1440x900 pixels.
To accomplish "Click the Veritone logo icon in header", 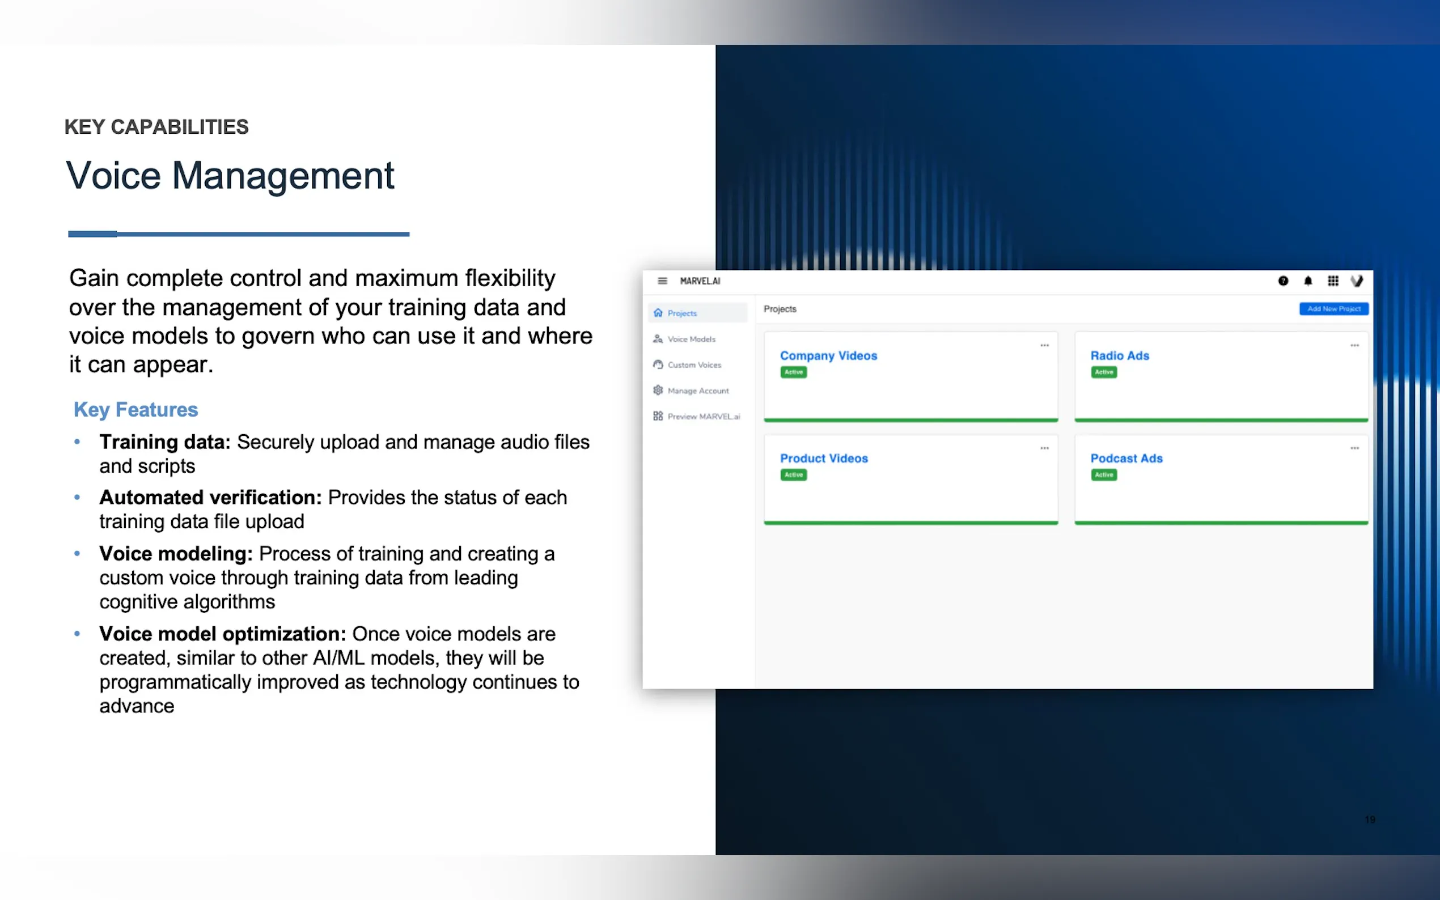I will click(x=1357, y=281).
